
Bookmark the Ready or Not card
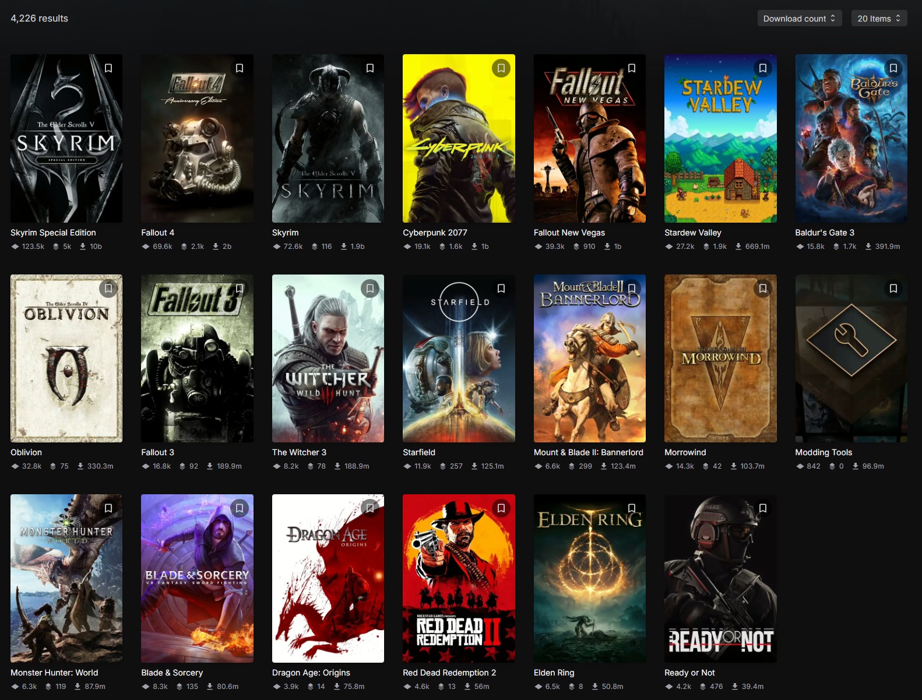point(763,508)
